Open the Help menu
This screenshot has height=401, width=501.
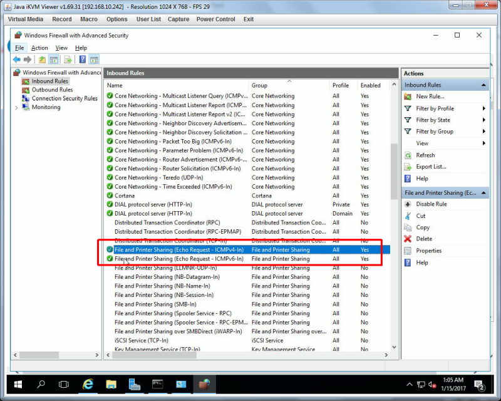81,48
